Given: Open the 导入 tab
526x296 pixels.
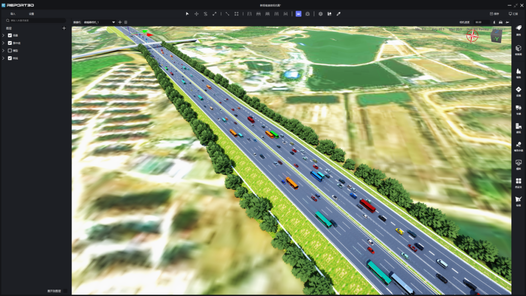Looking at the screenshot, I should pyautogui.click(x=13, y=14).
